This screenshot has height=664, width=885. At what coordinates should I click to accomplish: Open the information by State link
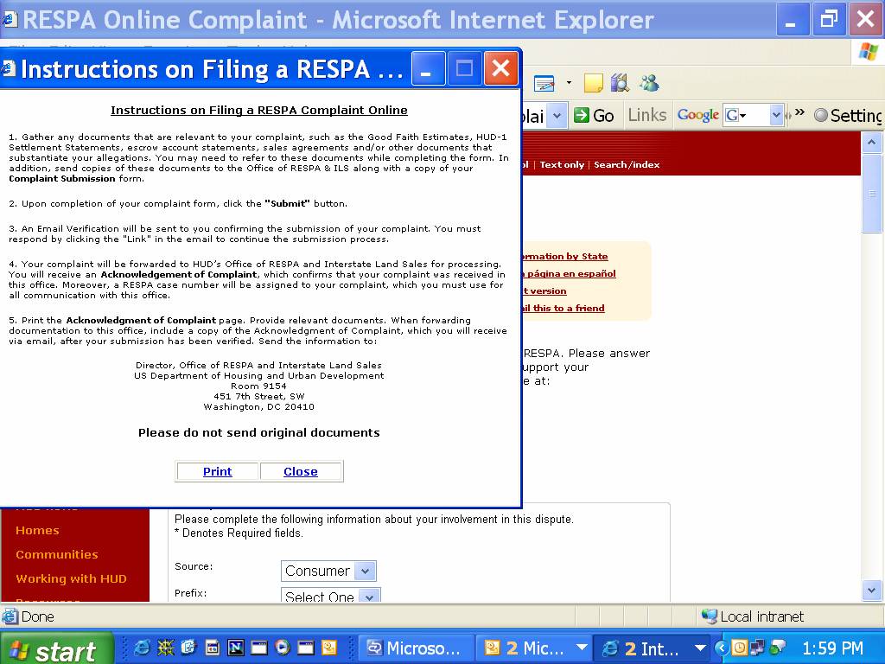(565, 256)
